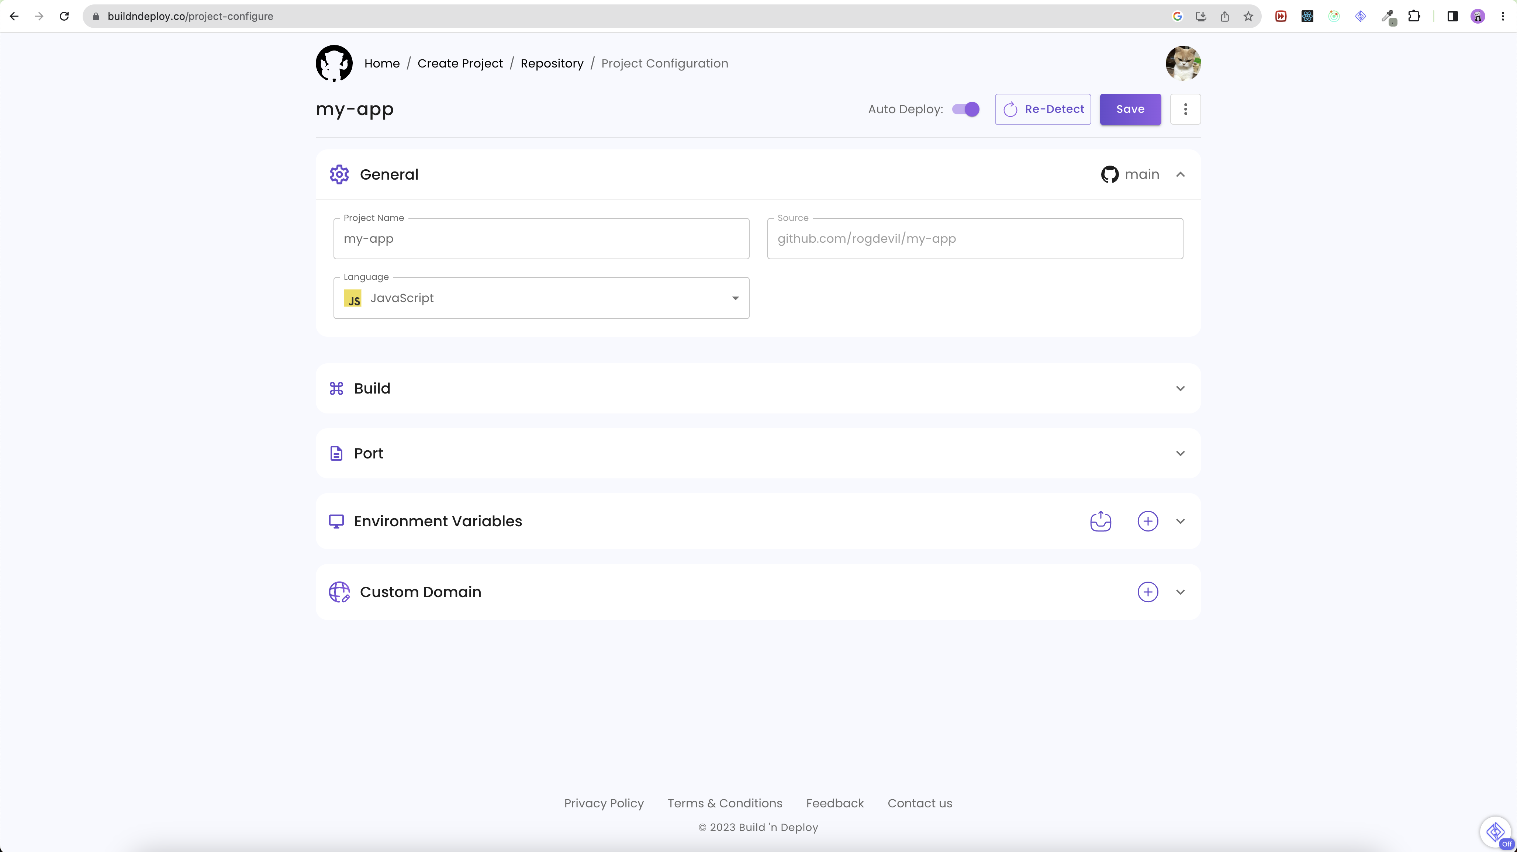Click the user avatar profile picture
The image size is (1517, 852).
click(x=1182, y=63)
